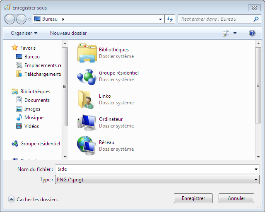Click Nouveau dossier in the toolbar

(68, 33)
